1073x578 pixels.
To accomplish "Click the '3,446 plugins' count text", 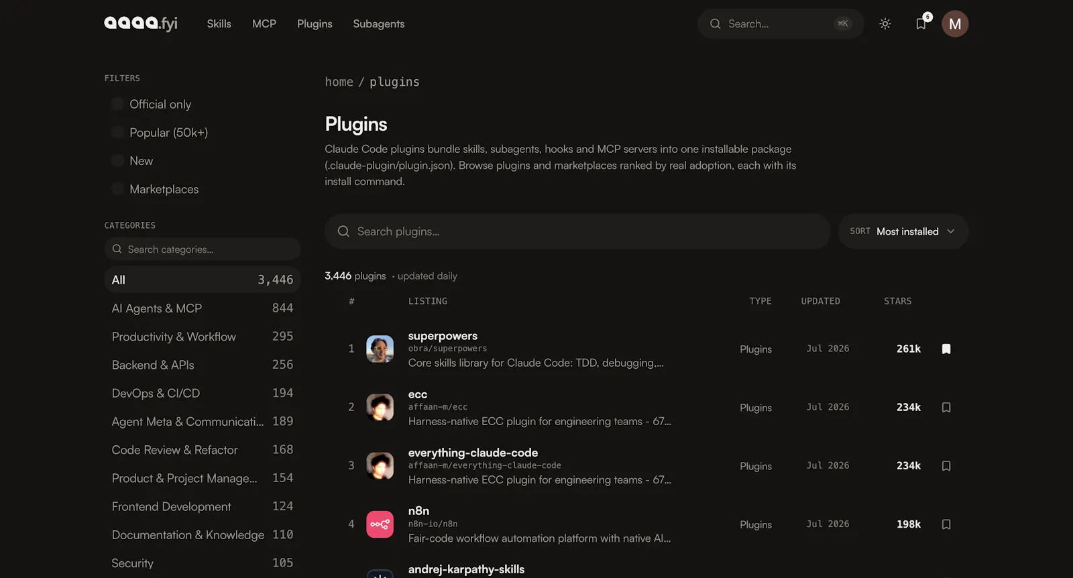I will [x=355, y=276].
